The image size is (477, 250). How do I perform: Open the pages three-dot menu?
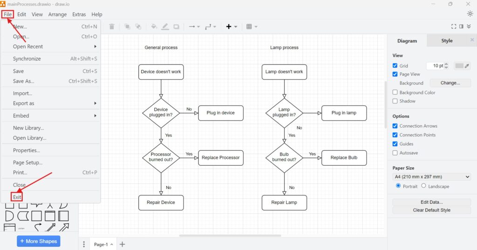coord(84,244)
